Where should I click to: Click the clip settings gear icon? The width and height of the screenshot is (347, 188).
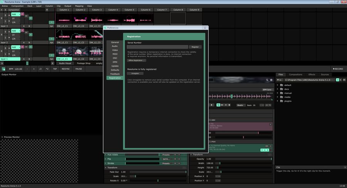[271, 80]
